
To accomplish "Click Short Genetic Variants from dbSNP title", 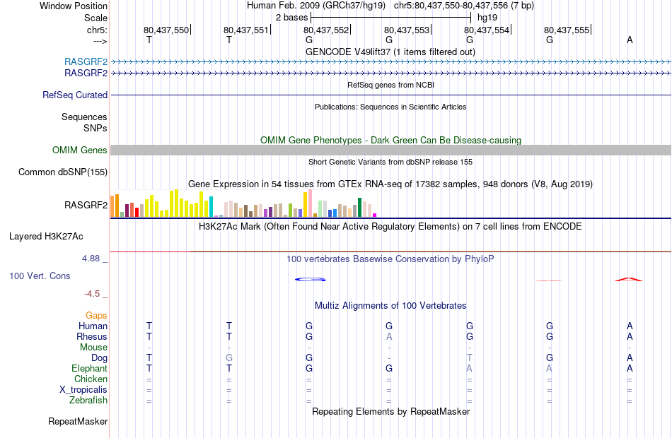I will [390, 162].
